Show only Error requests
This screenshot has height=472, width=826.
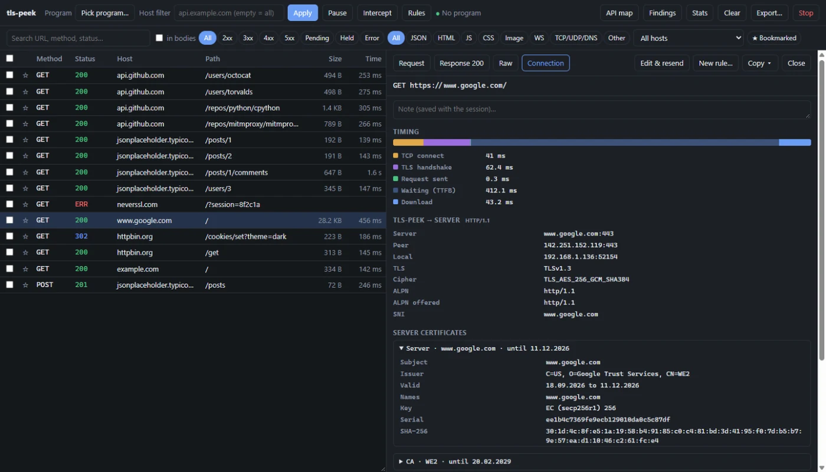[372, 38]
